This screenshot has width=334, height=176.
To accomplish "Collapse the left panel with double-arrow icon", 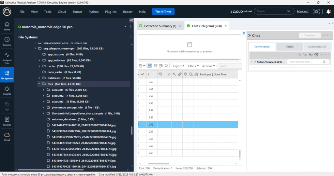I will coord(131,20).
